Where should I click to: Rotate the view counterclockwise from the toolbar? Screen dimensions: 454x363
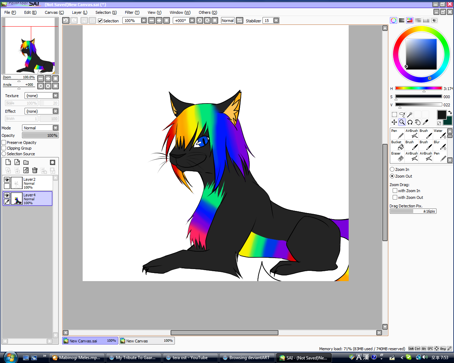point(200,21)
